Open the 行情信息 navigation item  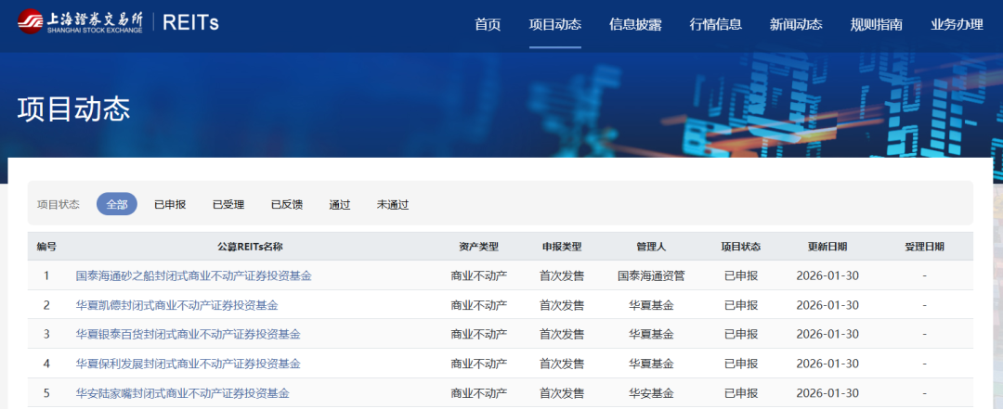[716, 25]
